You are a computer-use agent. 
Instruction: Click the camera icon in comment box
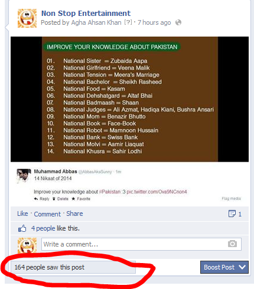click(232, 244)
